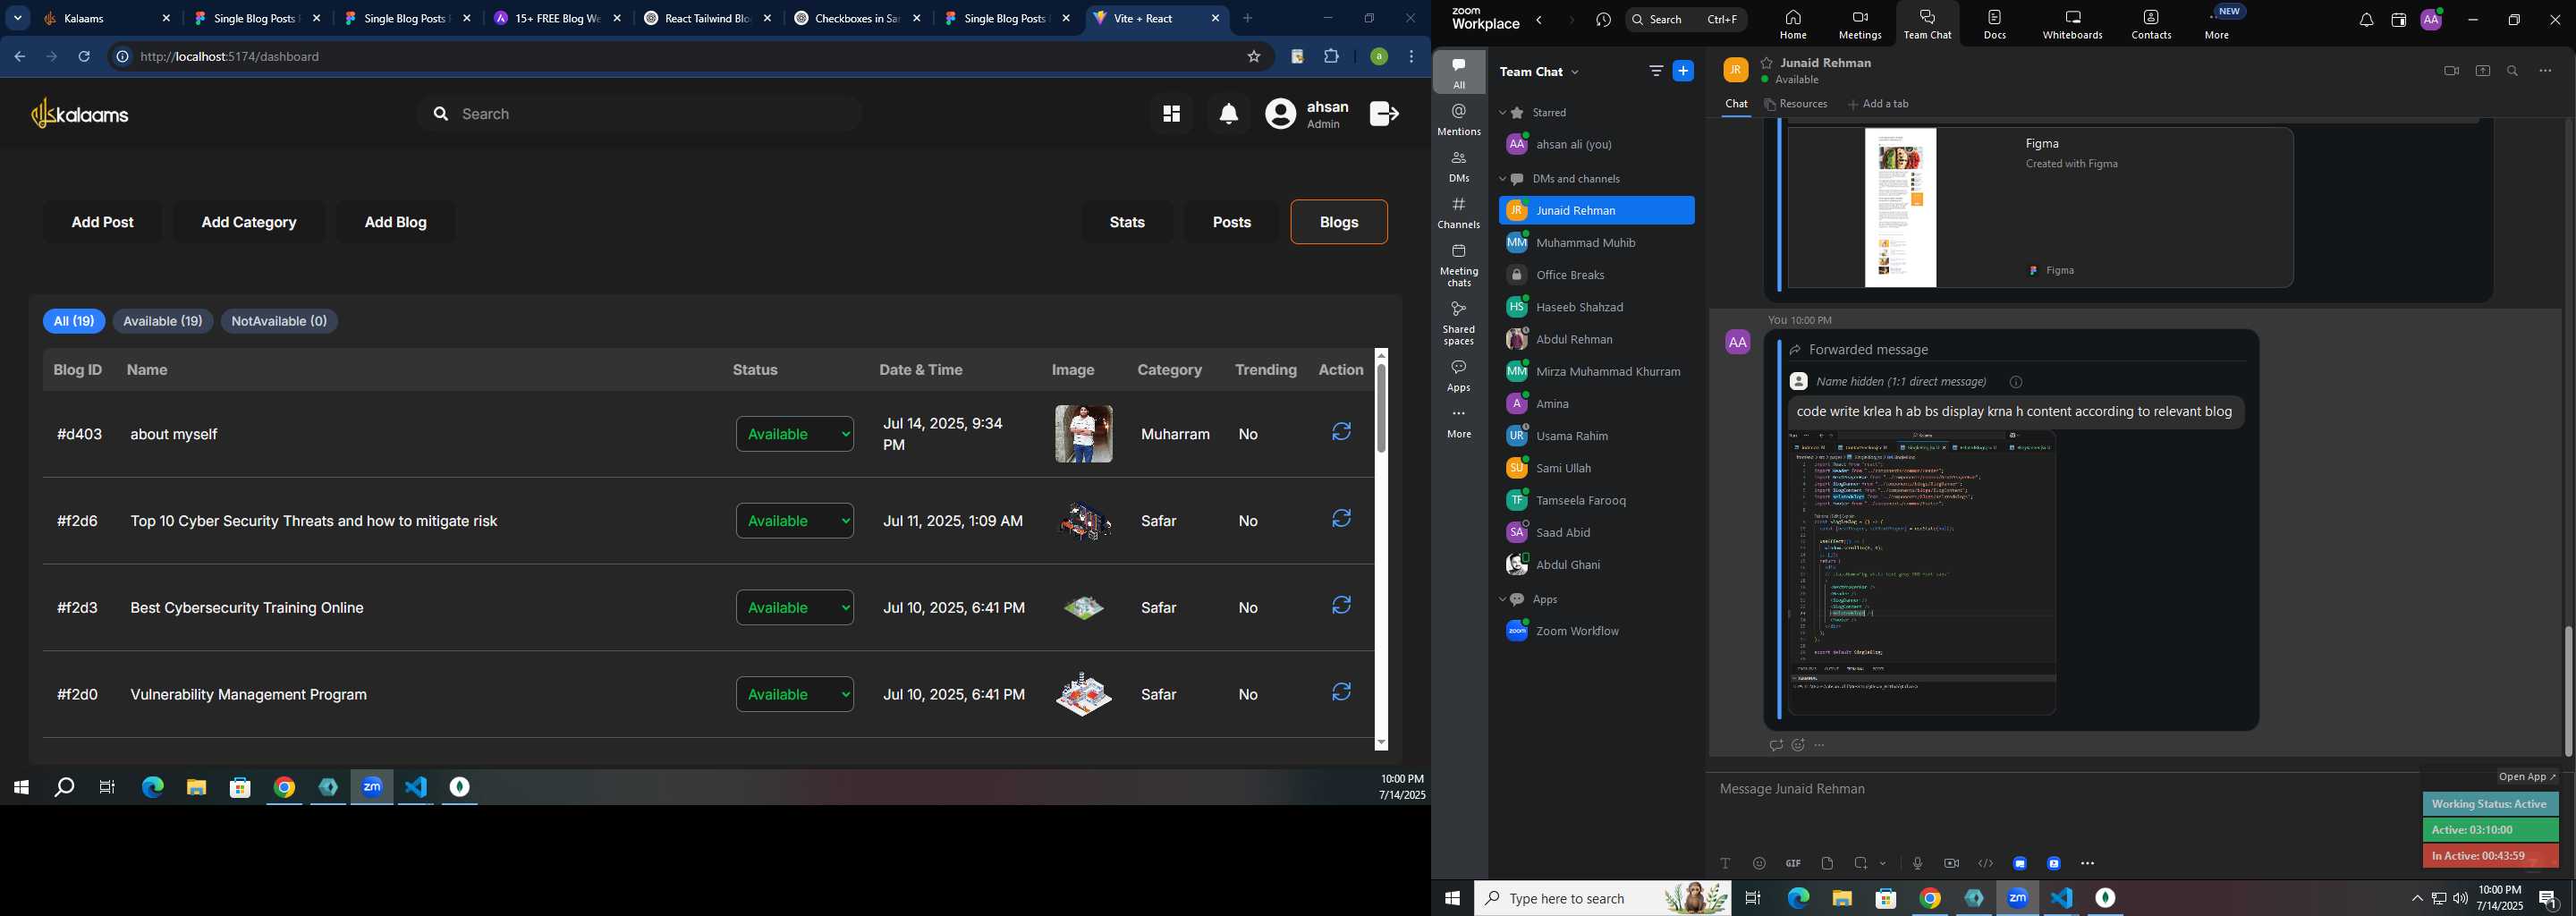Select the 'All (19)' filter pill

[x=74, y=321]
